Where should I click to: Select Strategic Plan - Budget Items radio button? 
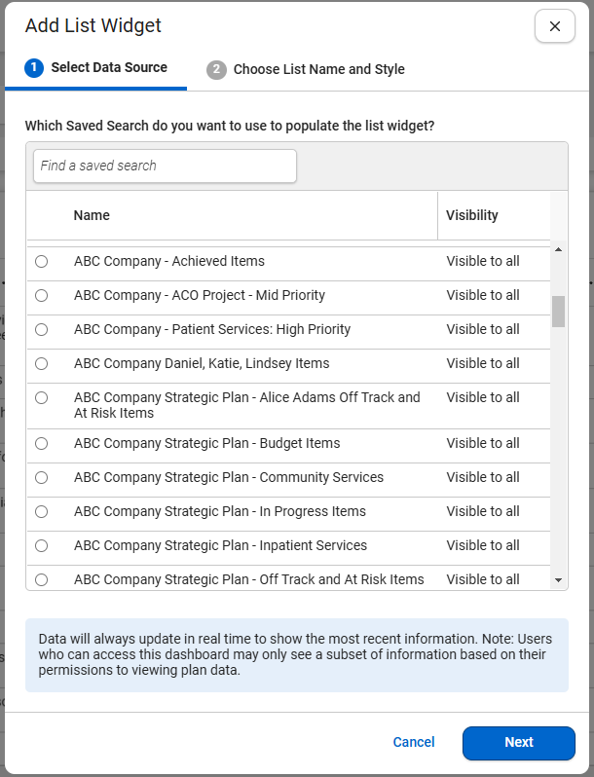[42, 443]
